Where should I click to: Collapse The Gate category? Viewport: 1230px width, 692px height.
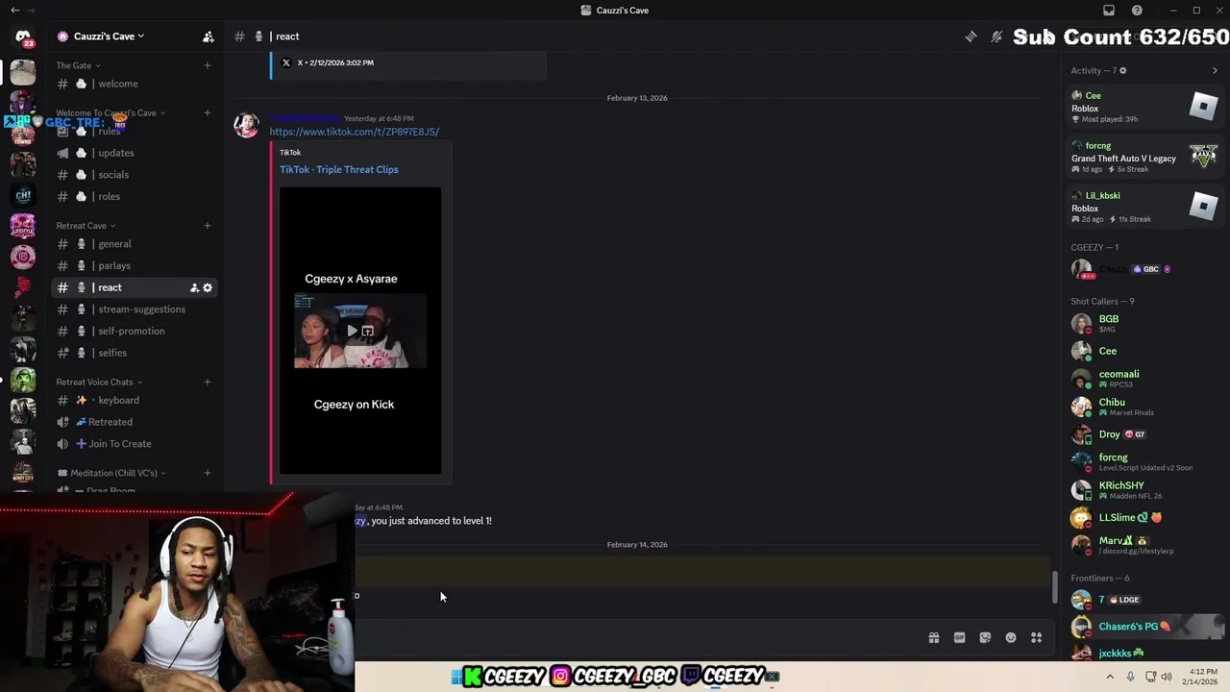pyautogui.click(x=77, y=65)
